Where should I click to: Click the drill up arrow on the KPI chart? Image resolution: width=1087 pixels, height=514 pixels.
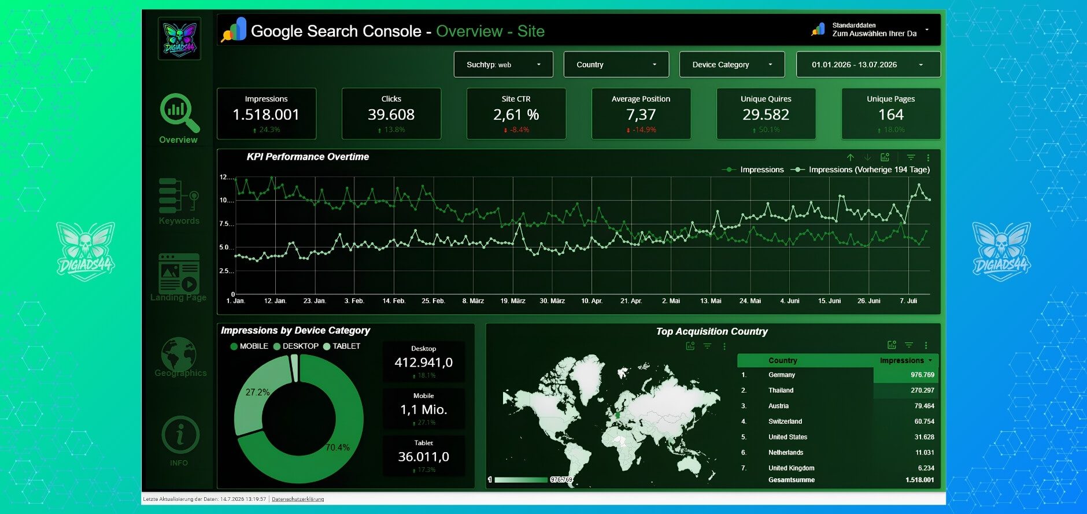tap(851, 157)
